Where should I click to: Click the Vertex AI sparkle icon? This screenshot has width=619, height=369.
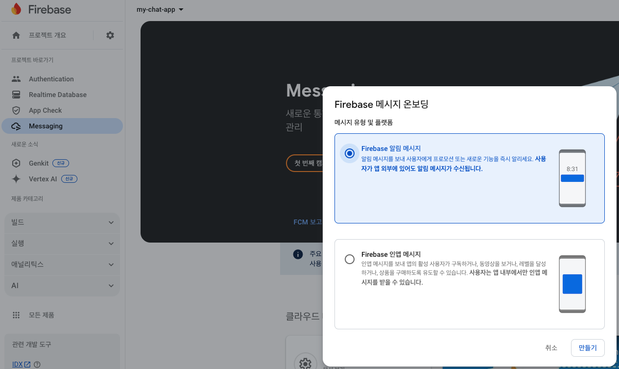pyautogui.click(x=16, y=179)
